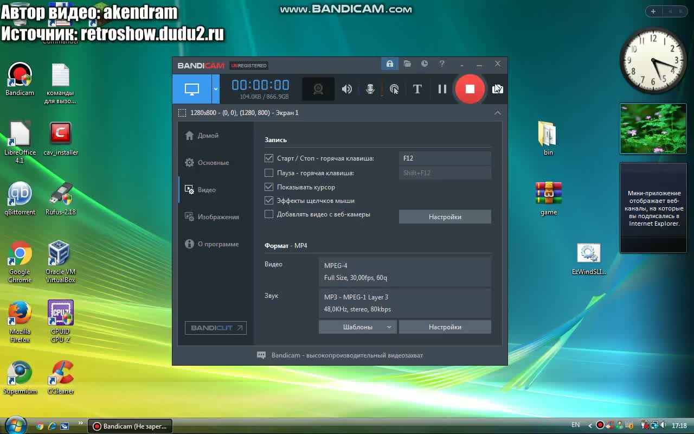
Task: Toggle mouse click effects cursor icon
Action: pyautogui.click(x=394, y=89)
